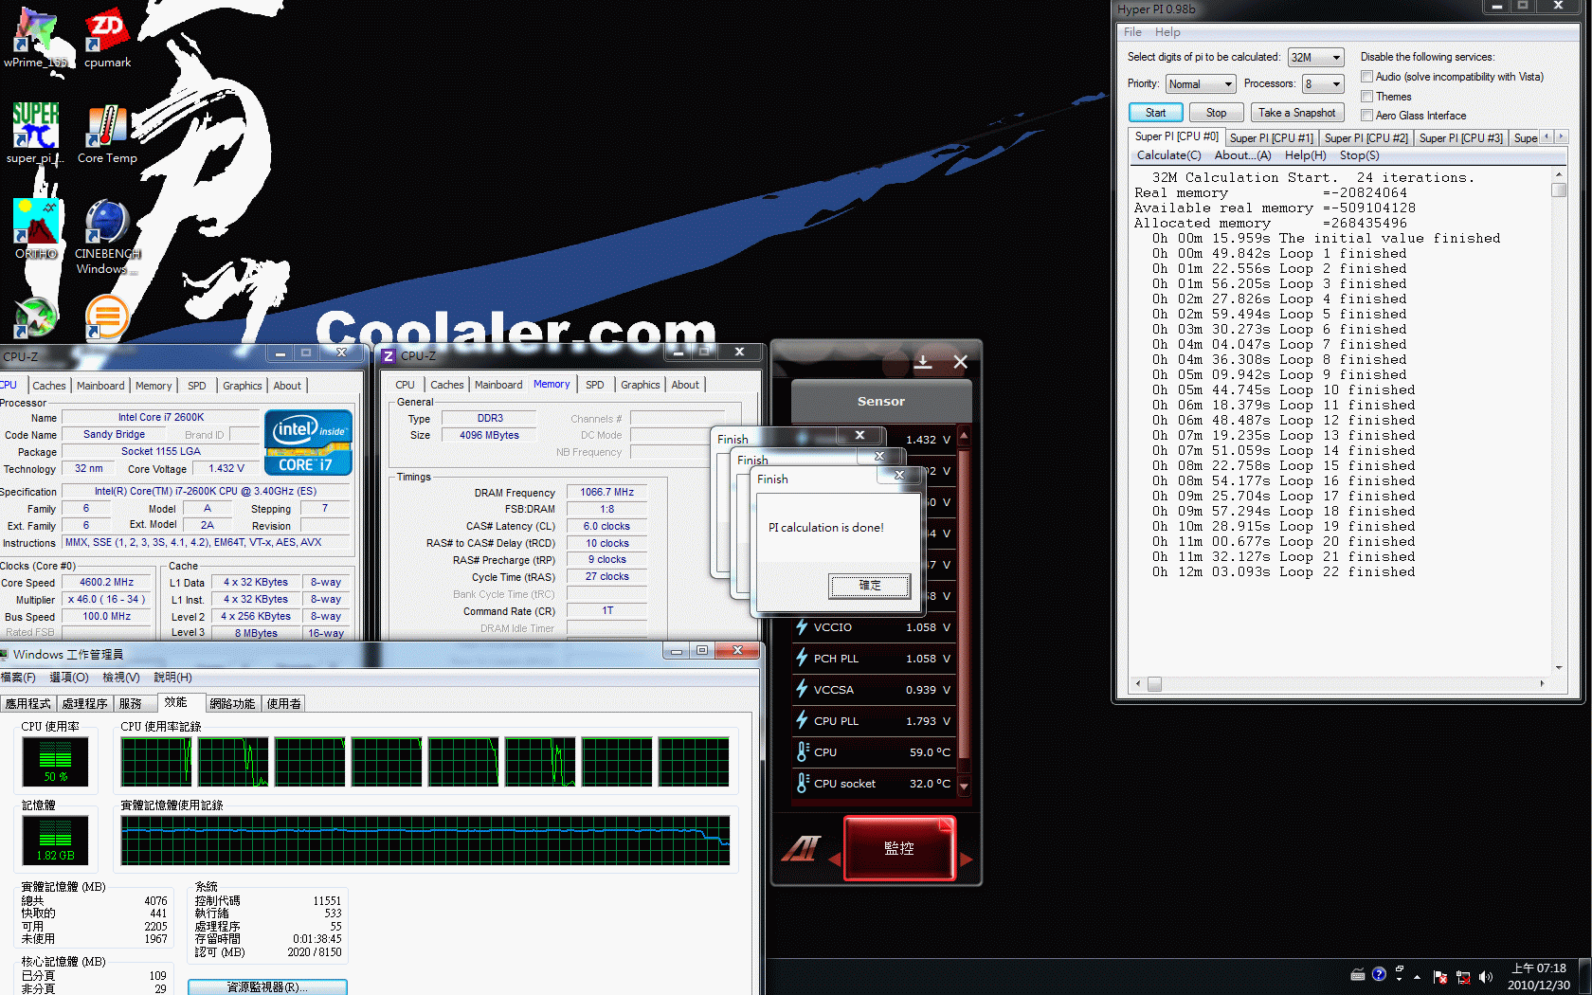1592x995 pixels.
Task: Open the wPrime_155 desktop shortcut
Action: [x=36, y=38]
